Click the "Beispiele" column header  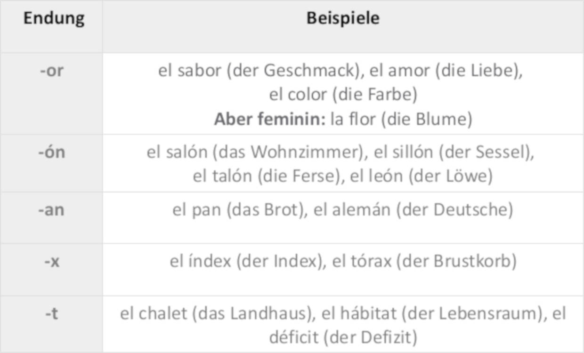pyautogui.click(x=343, y=19)
